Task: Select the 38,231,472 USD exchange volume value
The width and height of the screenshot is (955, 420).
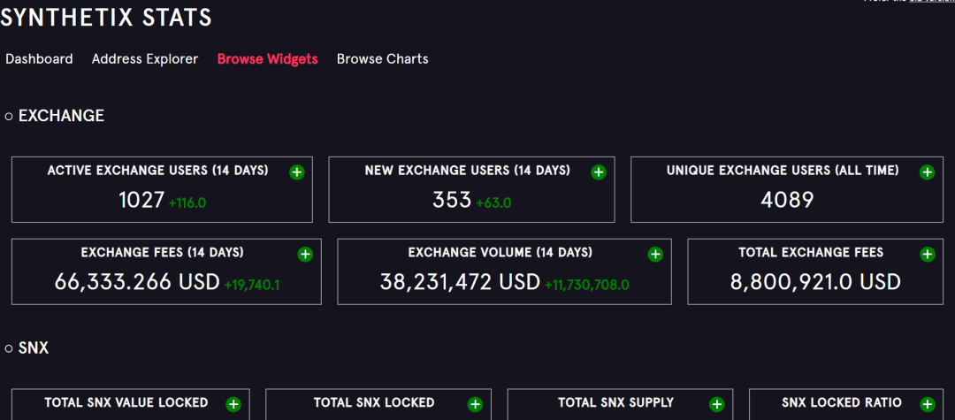Action: (x=460, y=282)
